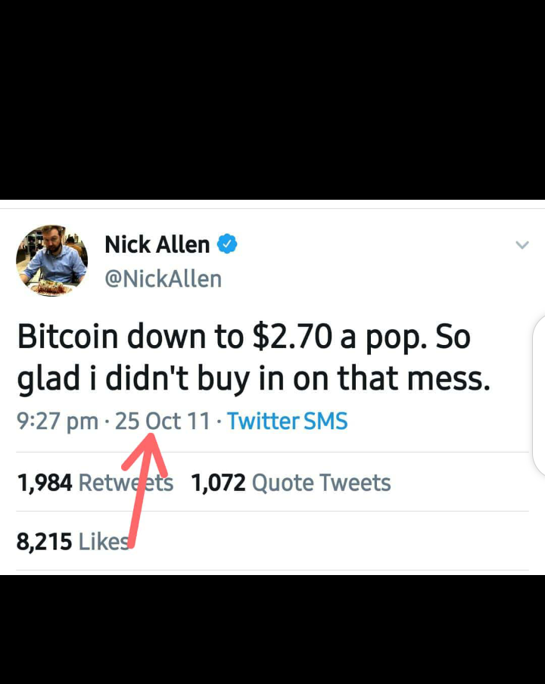The width and height of the screenshot is (545, 684).
Task: Click the 1,984 retweet count
Action: point(44,483)
